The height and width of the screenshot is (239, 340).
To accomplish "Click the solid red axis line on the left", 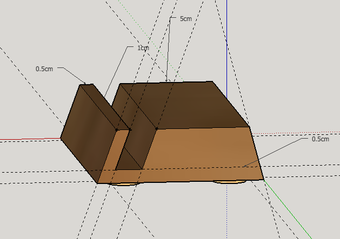I will (x=30, y=139).
